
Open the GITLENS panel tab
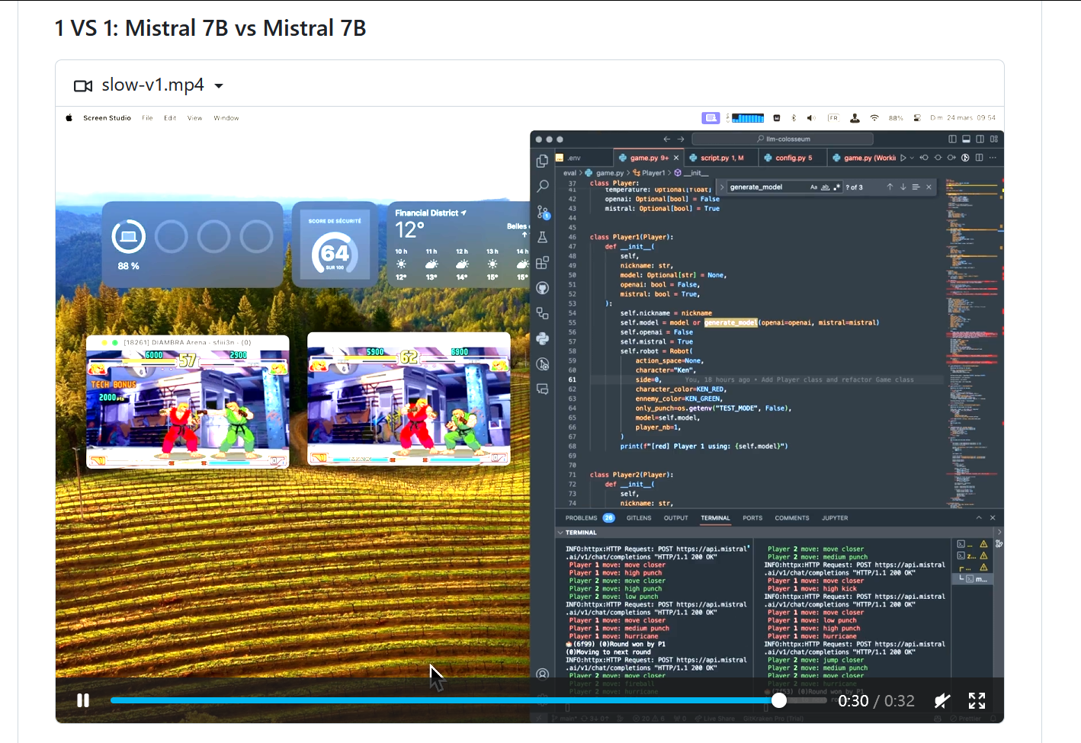point(639,518)
